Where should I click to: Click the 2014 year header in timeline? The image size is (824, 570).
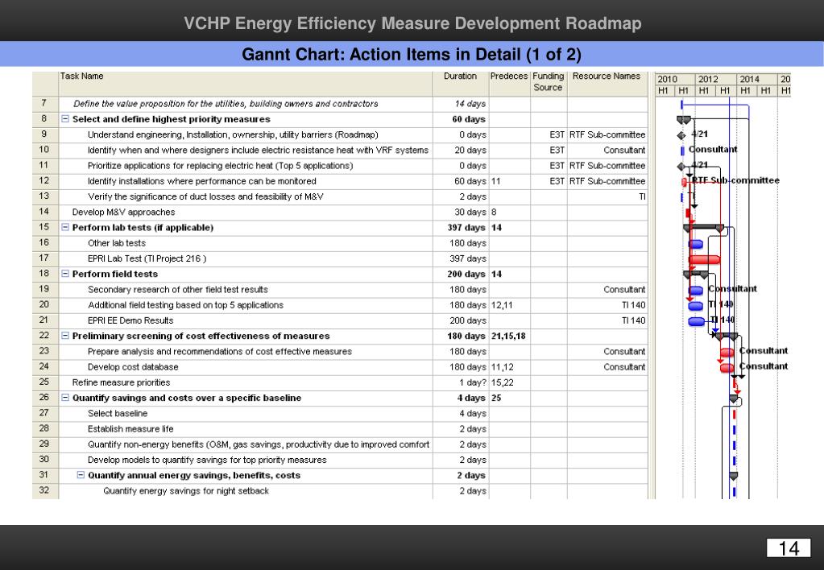757,80
